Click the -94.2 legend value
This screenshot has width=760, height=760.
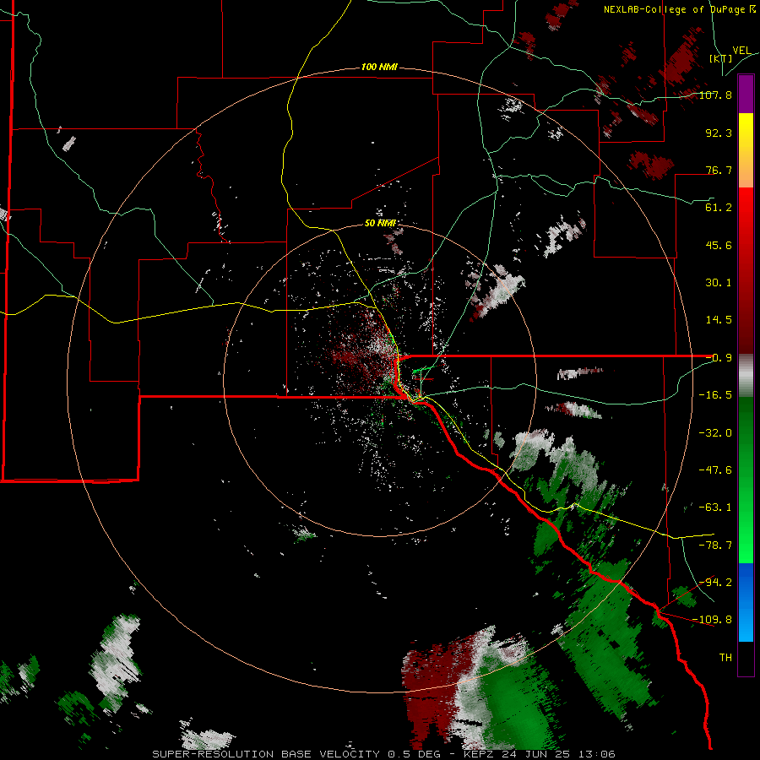tap(716, 583)
